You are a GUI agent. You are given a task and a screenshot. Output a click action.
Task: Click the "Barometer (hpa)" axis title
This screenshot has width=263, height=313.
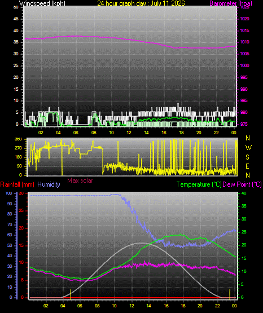click(x=231, y=3)
